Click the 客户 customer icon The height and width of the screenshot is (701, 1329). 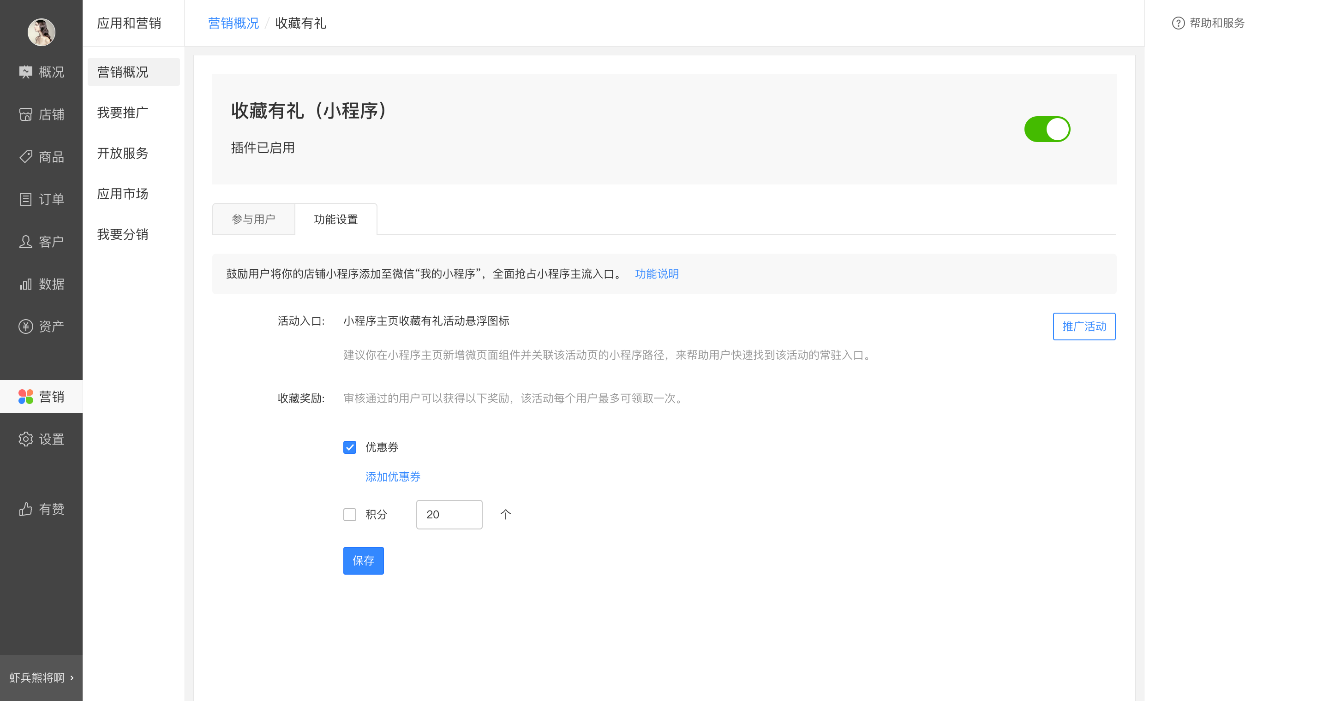(x=25, y=242)
